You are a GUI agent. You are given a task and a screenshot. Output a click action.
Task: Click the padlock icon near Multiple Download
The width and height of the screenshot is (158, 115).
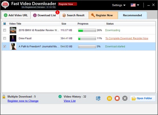coord(4,96)
